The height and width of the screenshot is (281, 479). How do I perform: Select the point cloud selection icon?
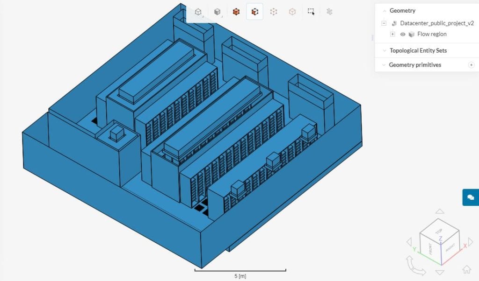pos(273,11)
